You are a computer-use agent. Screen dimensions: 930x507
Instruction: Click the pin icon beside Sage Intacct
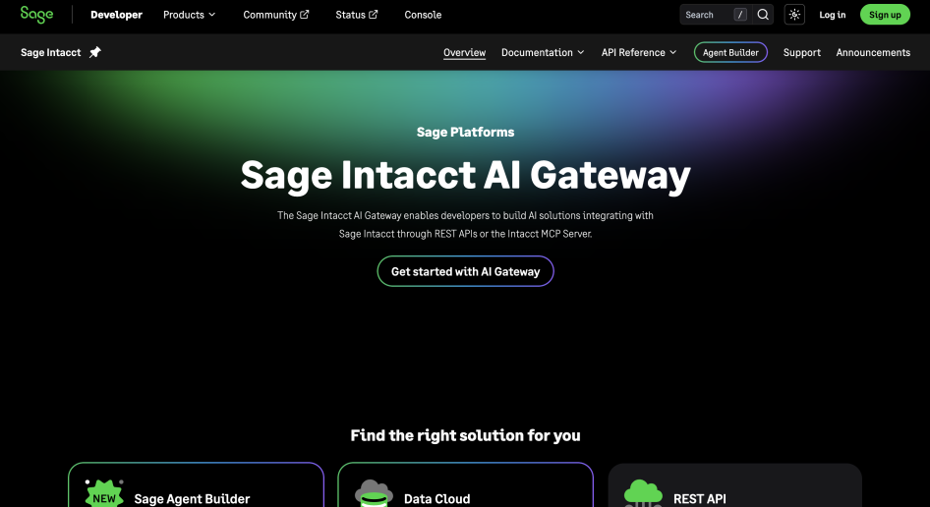tap(95, 52)
